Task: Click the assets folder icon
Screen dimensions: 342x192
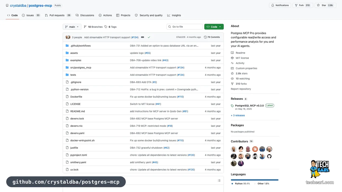Action: (67, 53)
